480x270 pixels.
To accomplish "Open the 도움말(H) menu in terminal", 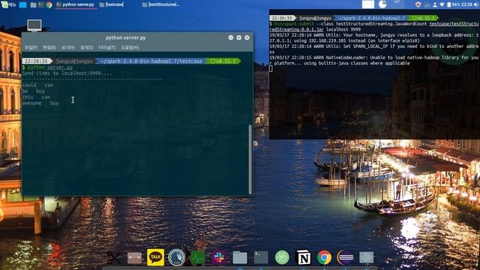I will tap(130, 47).
